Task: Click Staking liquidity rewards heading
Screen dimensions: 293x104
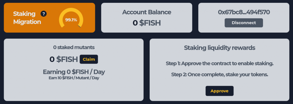Action: pos(219,48)
